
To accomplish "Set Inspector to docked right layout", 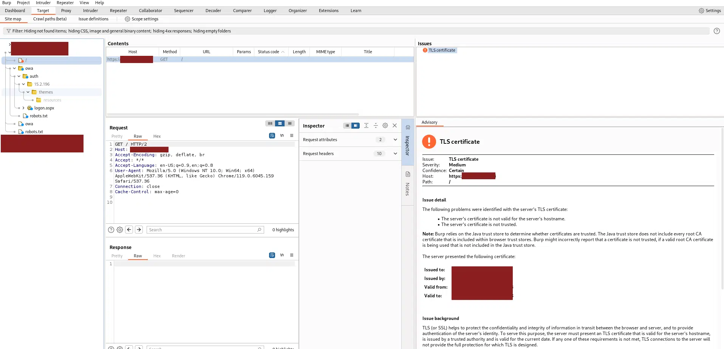I will tap(356, 126).
